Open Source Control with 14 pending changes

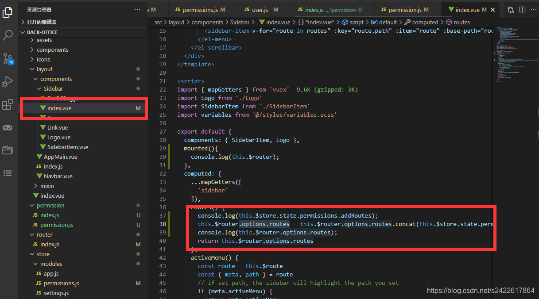[8, 59]
